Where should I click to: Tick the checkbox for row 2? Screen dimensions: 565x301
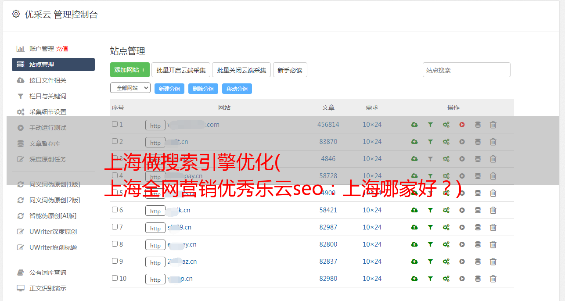(115, 141)
